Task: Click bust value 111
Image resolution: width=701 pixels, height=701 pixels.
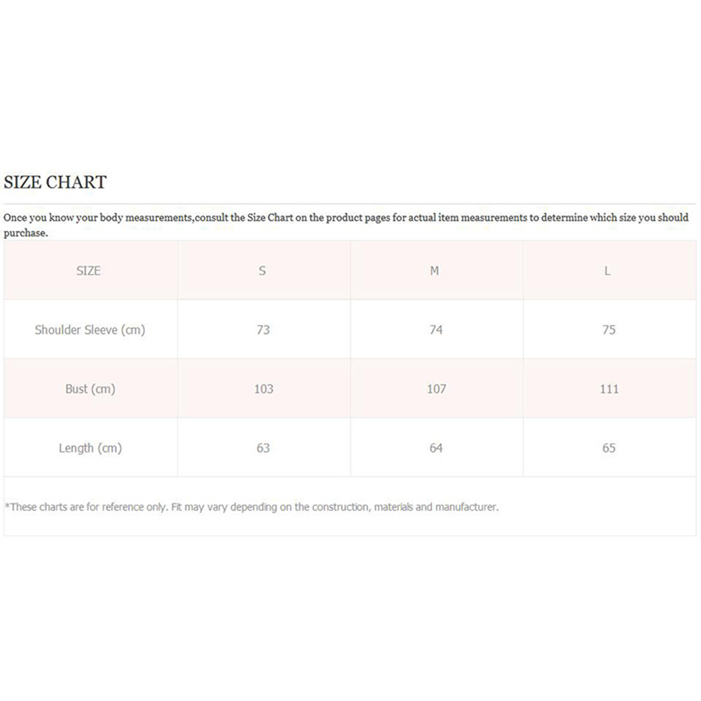Action: 609,389
